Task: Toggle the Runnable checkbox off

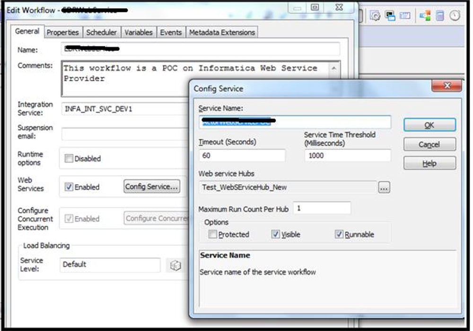Action: (x=339, y=234)
